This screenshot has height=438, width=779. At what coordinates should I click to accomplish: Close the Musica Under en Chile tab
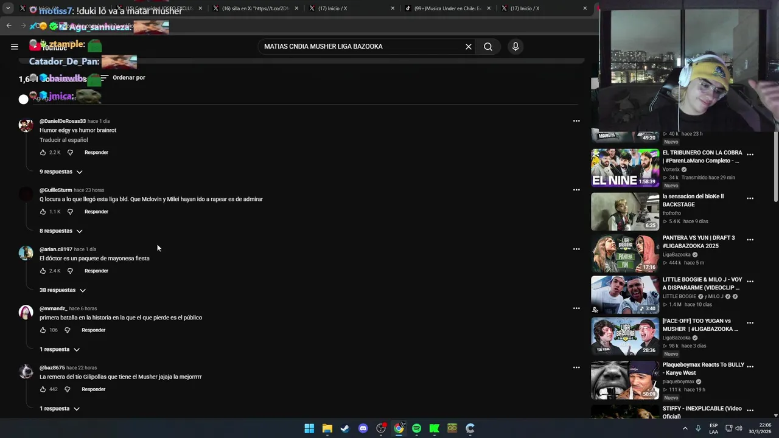tap(489, 9)
